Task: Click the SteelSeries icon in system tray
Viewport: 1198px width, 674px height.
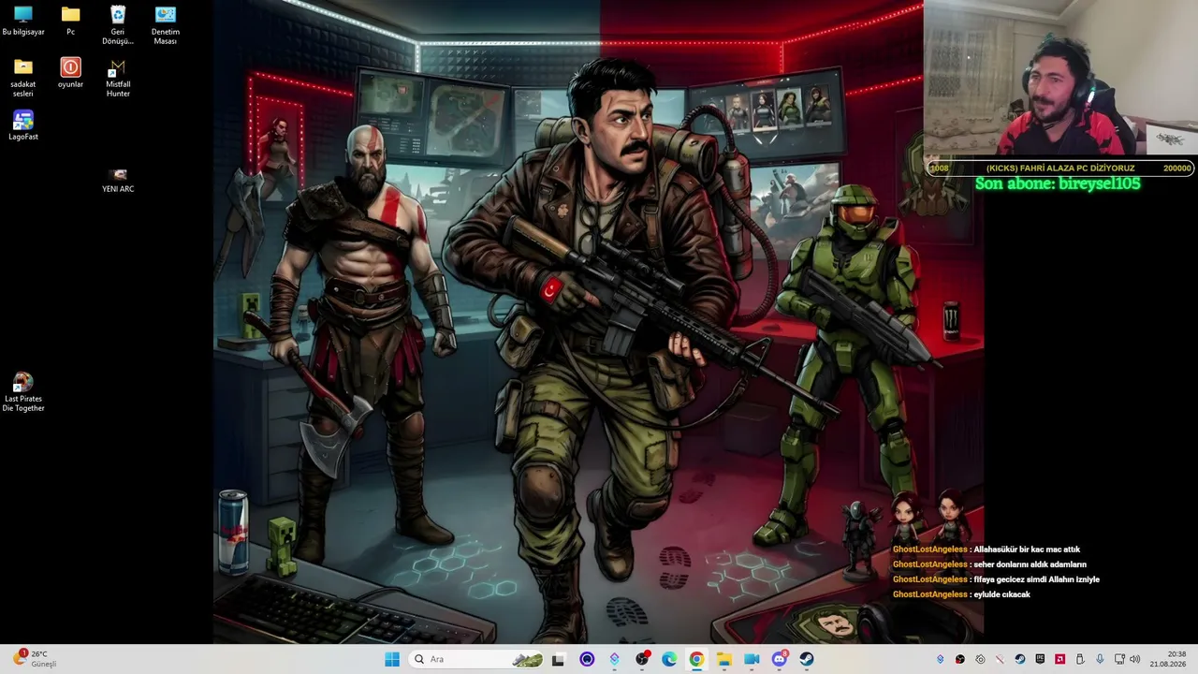Action: click(980, 659)
